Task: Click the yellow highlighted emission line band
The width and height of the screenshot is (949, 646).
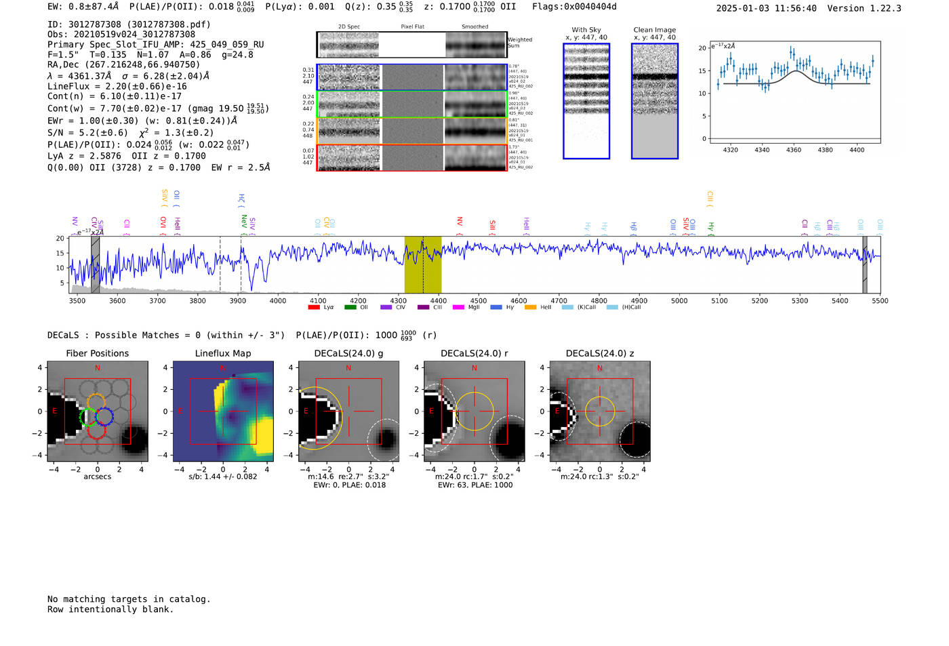Action: [x=423, y=264]
